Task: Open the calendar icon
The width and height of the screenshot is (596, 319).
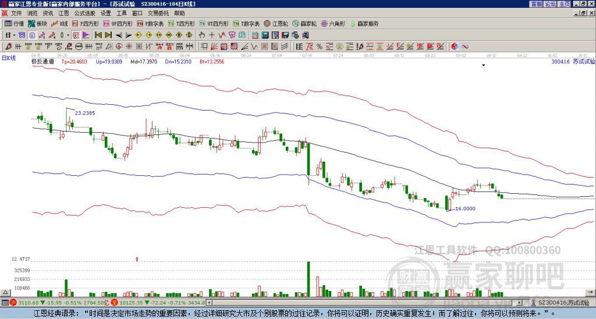Action: click(x=255, y=36)
